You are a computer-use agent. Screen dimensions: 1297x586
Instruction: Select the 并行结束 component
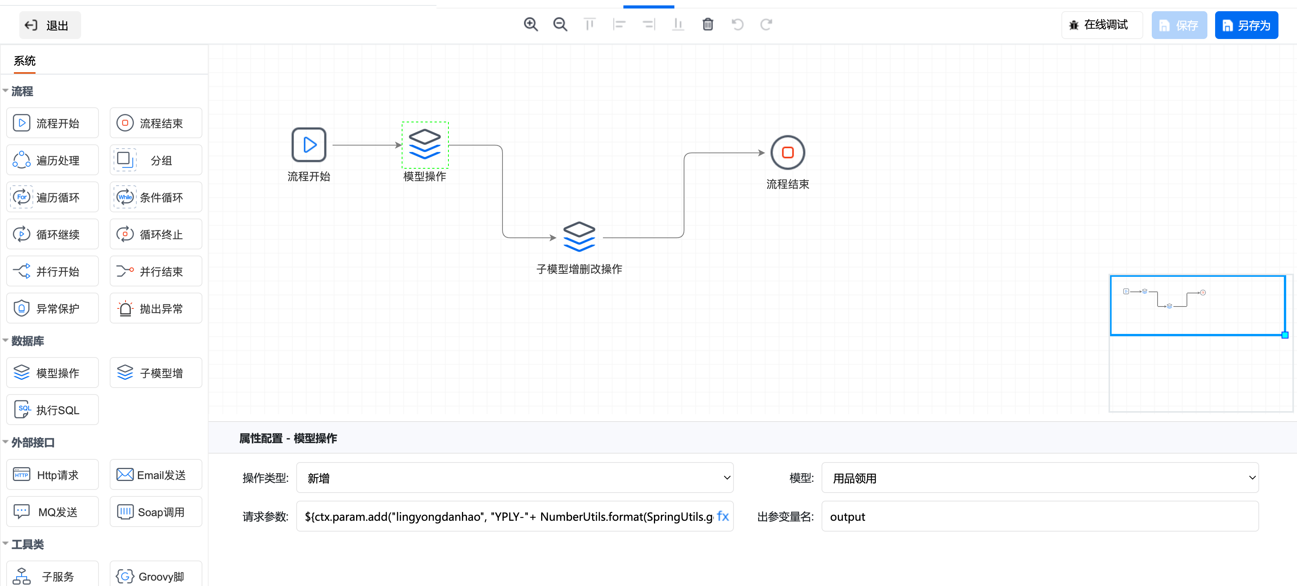[x=156, y=271]
